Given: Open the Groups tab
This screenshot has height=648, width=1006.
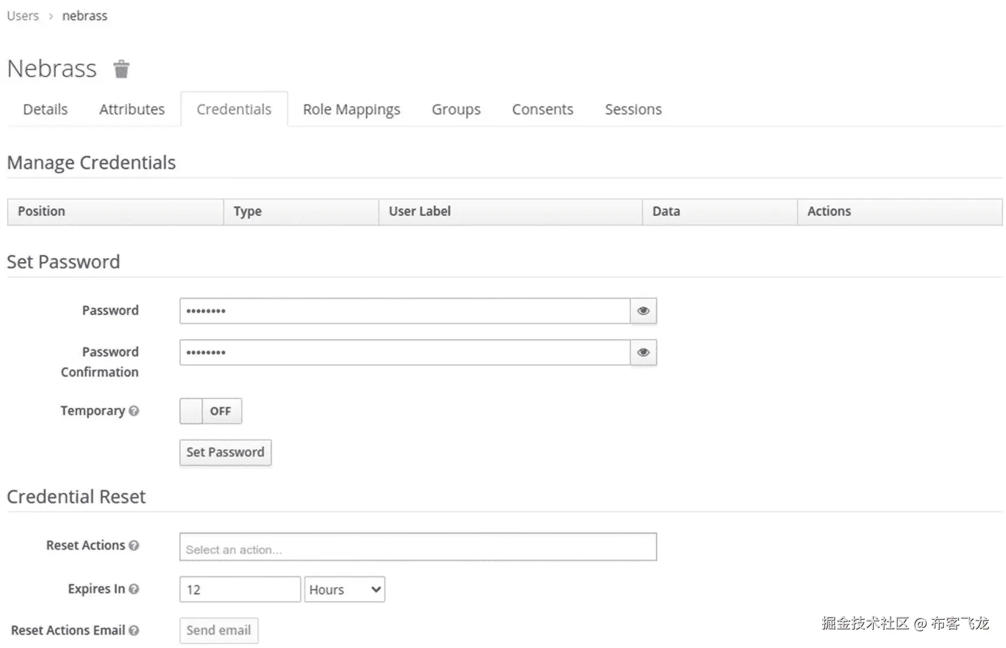Looking at the screenshot, I should pos(456,110).
